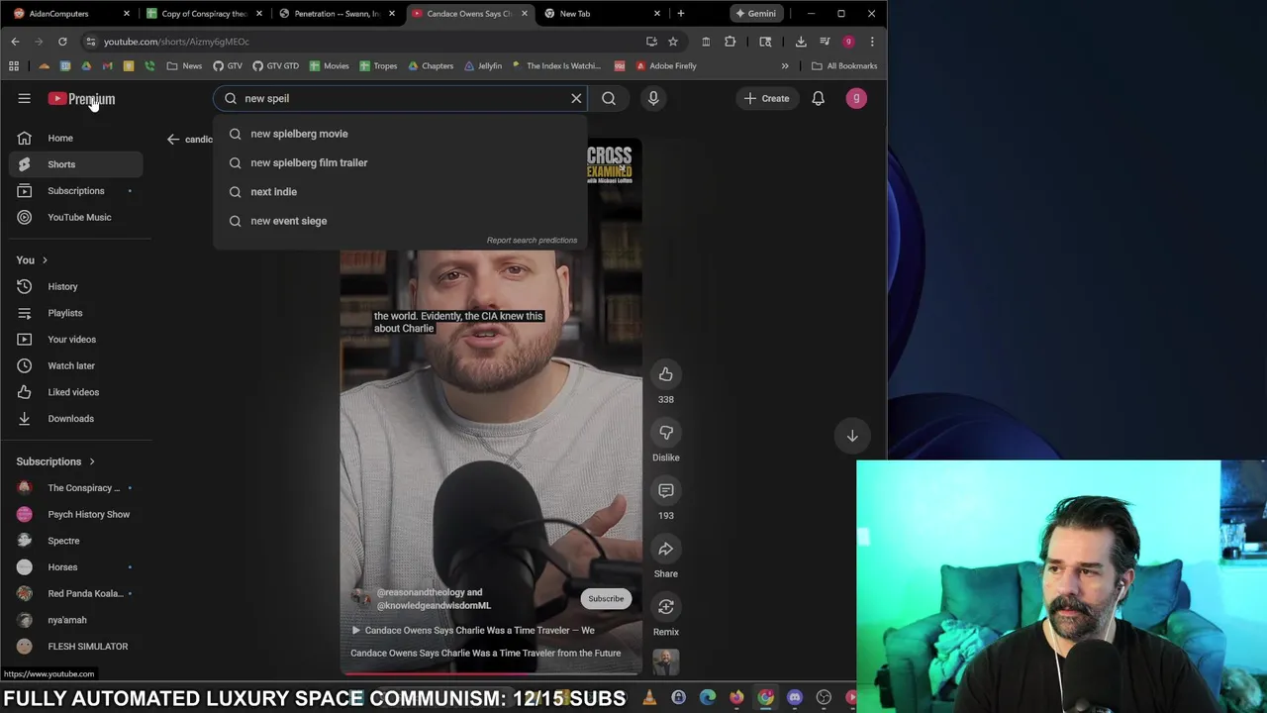Image resolution: width=1267 pixels, height=713 pixels.
Task: Open the Short's comments
Action: click(666, 490)
